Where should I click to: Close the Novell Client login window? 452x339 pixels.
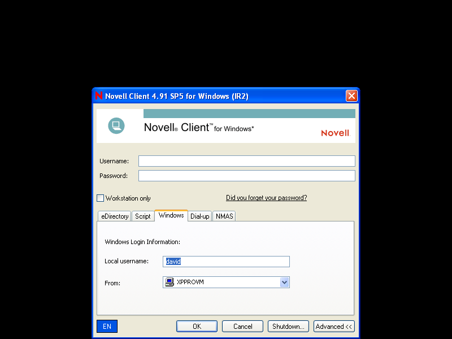(351, 95)
